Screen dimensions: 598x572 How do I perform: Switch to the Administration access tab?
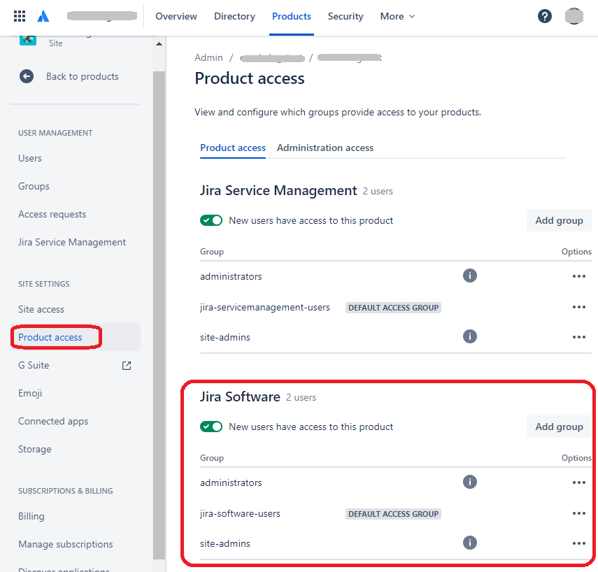click(325, 148)
